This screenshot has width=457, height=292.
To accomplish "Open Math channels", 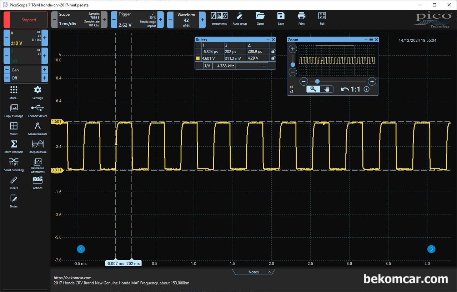I will coord(14,147).
